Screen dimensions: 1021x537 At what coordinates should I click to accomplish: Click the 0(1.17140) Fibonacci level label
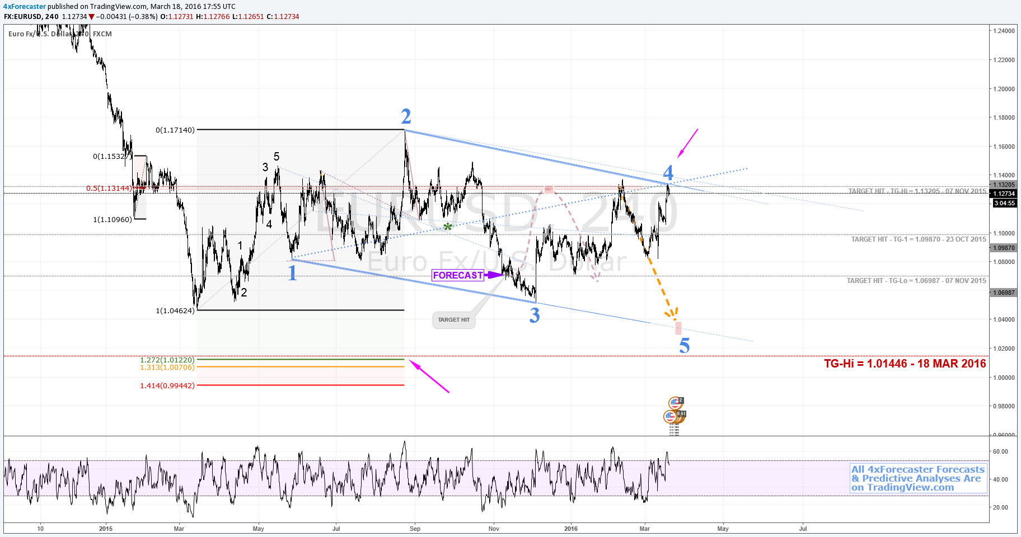pyautogui.click(x=175, y=130)
